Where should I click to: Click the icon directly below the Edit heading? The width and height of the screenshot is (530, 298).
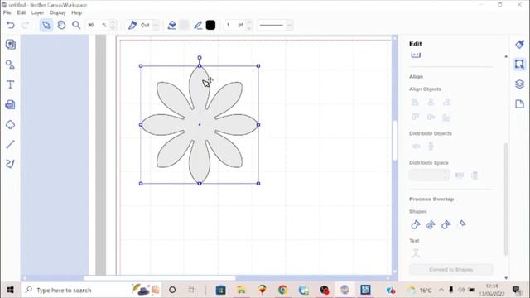pos(416,55)
